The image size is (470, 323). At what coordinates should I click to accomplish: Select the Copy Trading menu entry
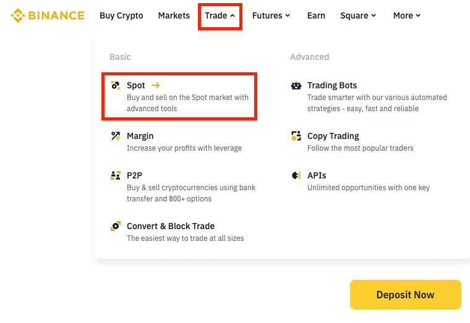333,136
